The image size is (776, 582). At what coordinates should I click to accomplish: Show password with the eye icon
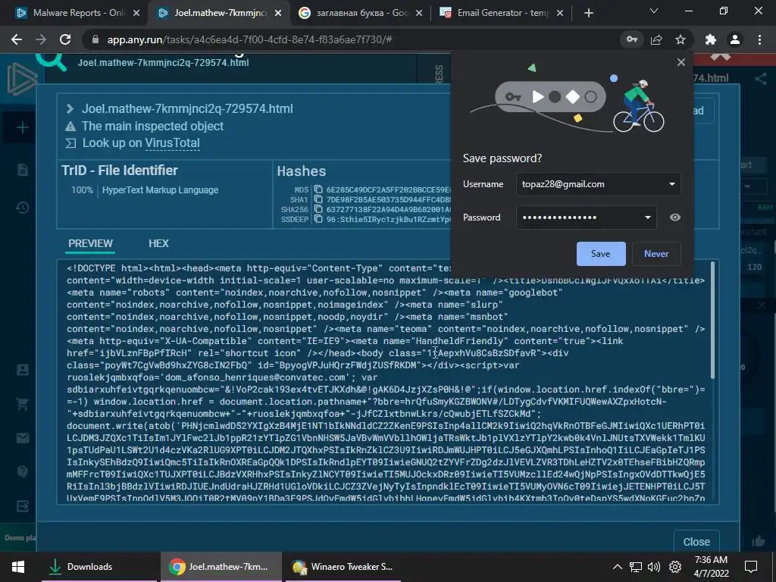click(x=675, y=217)
